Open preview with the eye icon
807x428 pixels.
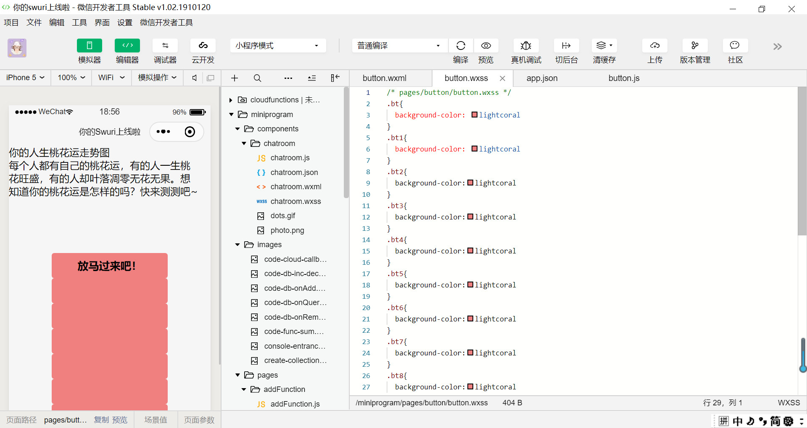point(486,46)
